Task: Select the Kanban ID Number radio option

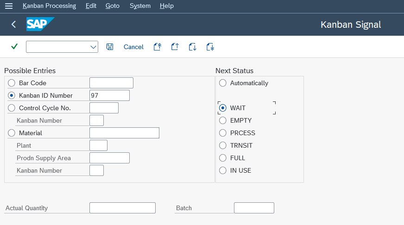Action: click(x=11, y=95)
